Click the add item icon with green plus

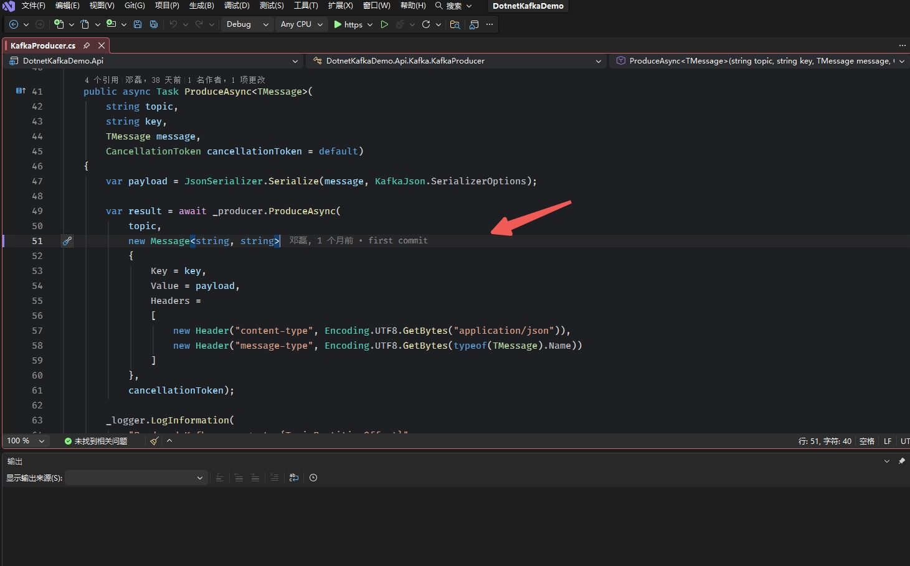pyautogui.click(x=111, y=24)
